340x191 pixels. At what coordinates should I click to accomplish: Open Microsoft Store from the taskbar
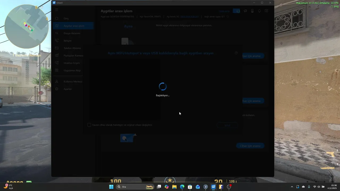tap(190, 187)
